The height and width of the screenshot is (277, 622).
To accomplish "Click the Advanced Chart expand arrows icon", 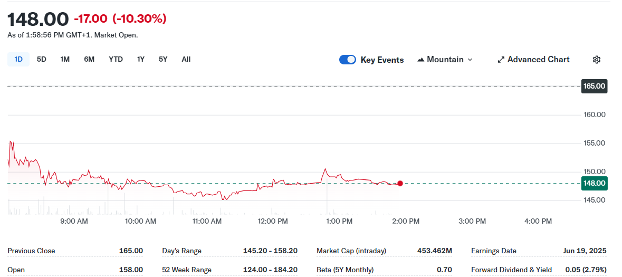I will tap(501, 60).
